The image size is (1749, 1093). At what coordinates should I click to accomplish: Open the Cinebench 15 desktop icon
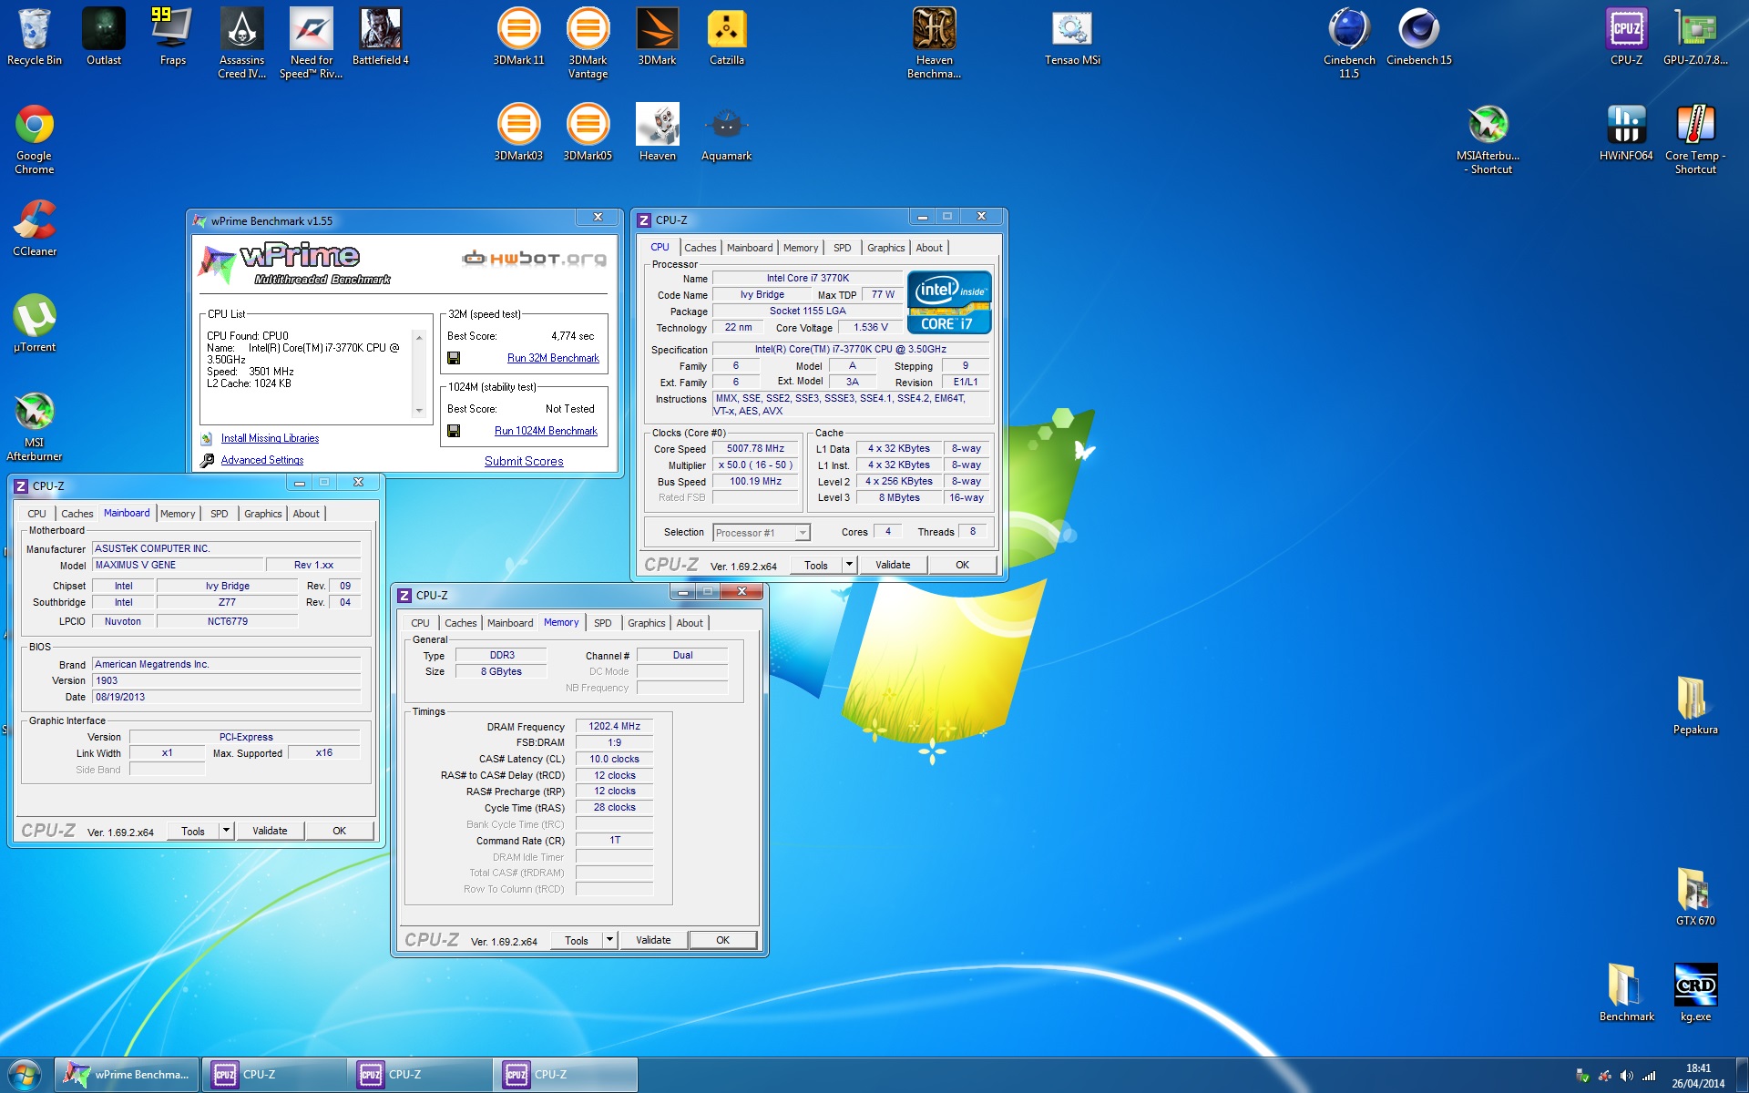[x=1419, y=38]
